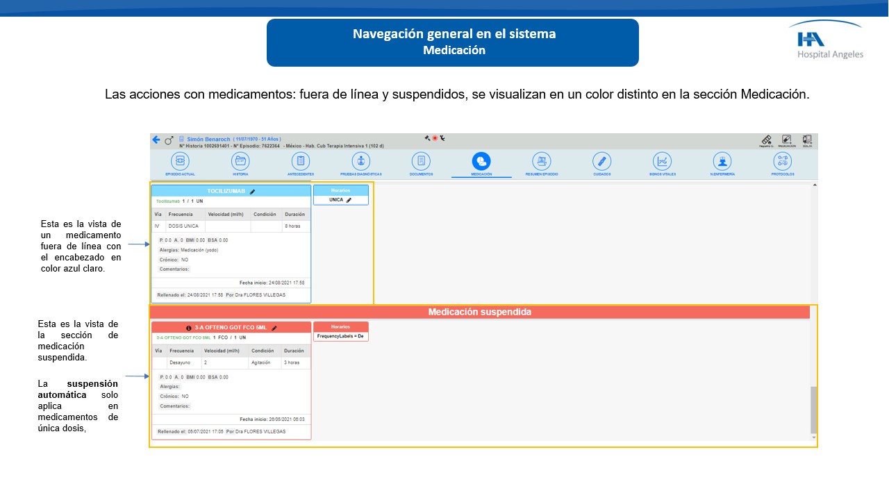The image size is (889, 500).
Task: Click the blue back arrow icon
Action: (x=156, y=140)
